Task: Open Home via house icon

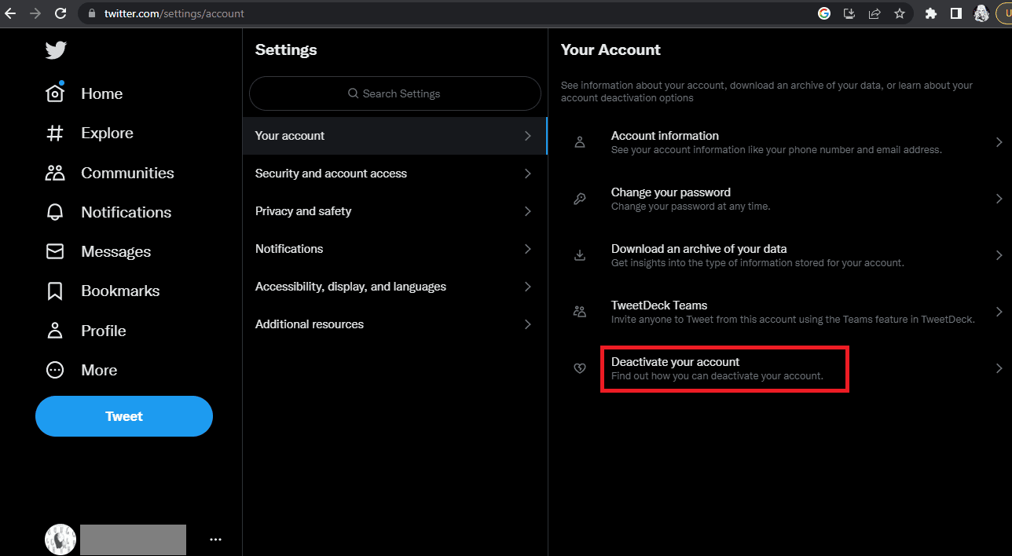Action: click(55, 93)
